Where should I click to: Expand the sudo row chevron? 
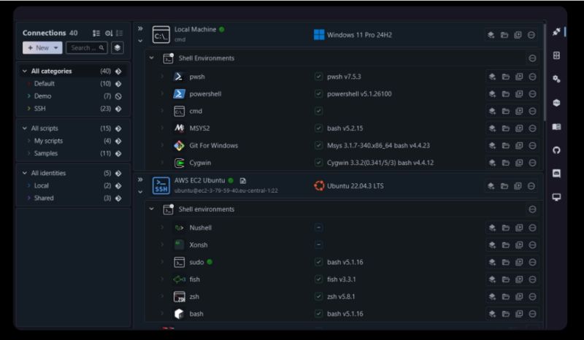click(x=162, y=262)
